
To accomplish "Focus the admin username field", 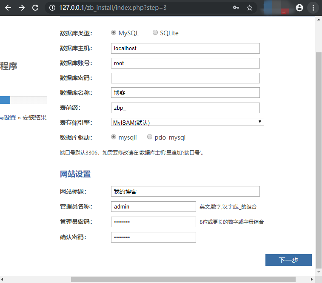I will coord(154,206).
